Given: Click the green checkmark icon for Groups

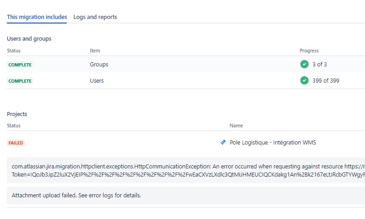Looking at the screenshot, I should click(x=304, y=64).
